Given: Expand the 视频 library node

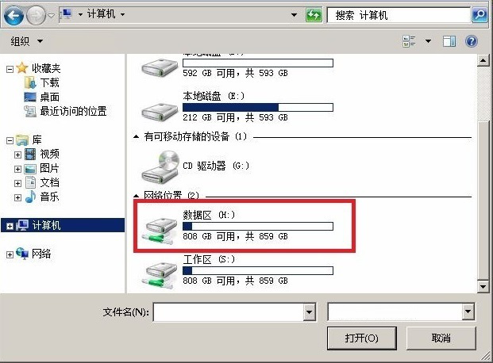Looking at the screenshot, I should pos(17,155).
